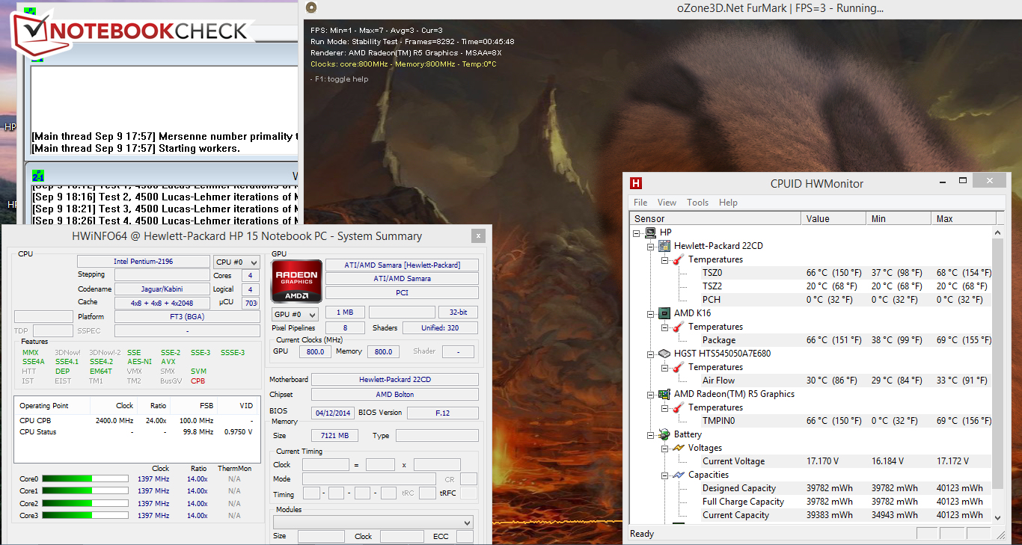The image size is (1022, 545).
Task: Click the FurMark window title bar icon
Action: pos(311,8)
